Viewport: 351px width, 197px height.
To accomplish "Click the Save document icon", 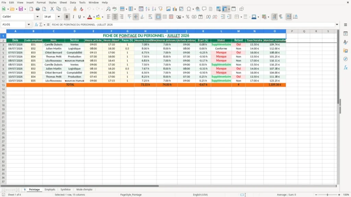I will [x=21, y=9].
